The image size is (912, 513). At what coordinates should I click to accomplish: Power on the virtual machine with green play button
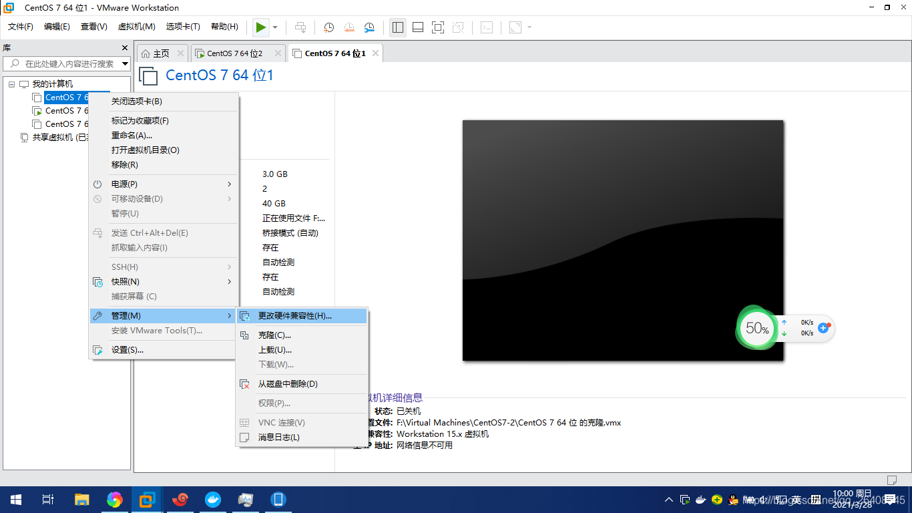tap(260, 27)
